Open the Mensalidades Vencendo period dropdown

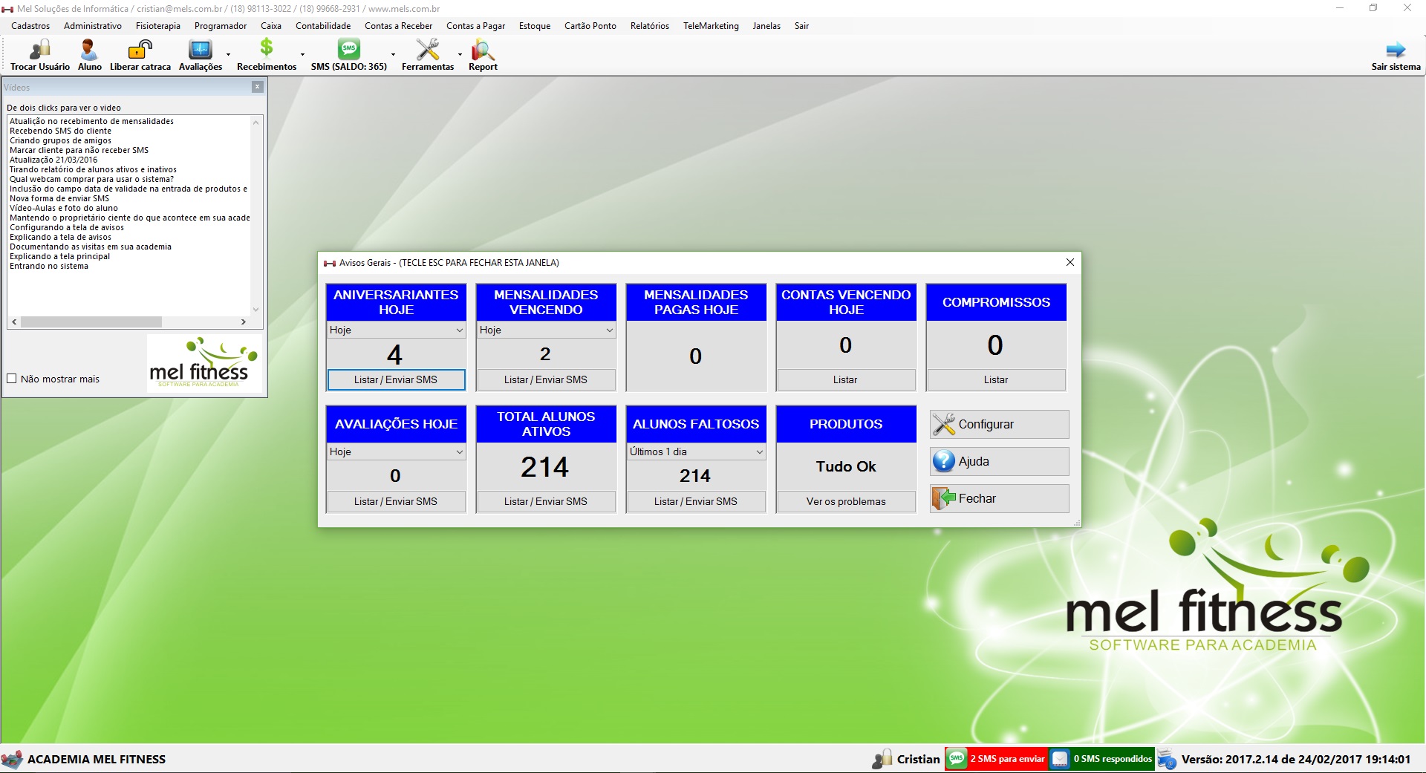pos(609,330)
